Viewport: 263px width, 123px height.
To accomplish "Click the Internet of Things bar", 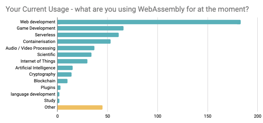I will (73, 61).
